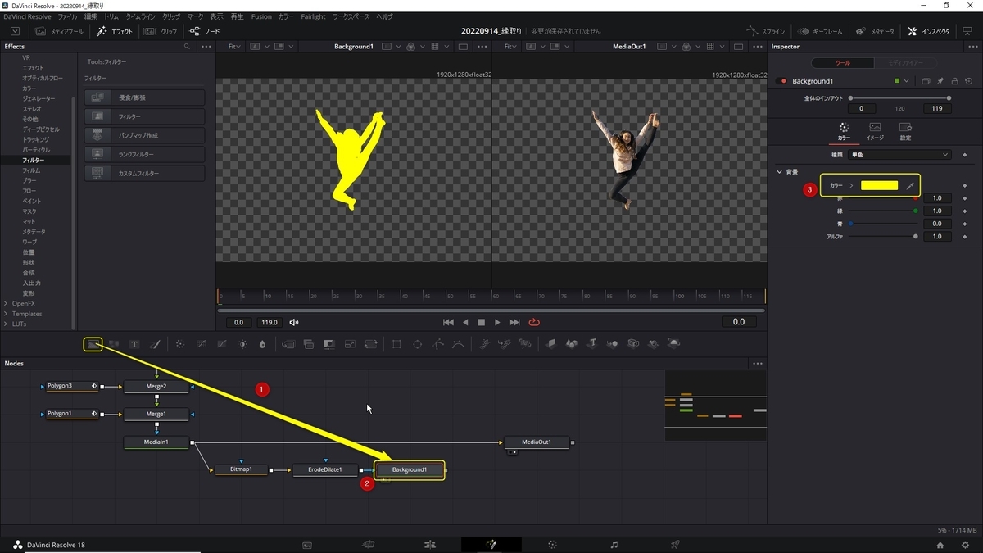Open project settings gear at bottom right
The width and height of the screenshot is (983, 553).
(x=966, y=545)
